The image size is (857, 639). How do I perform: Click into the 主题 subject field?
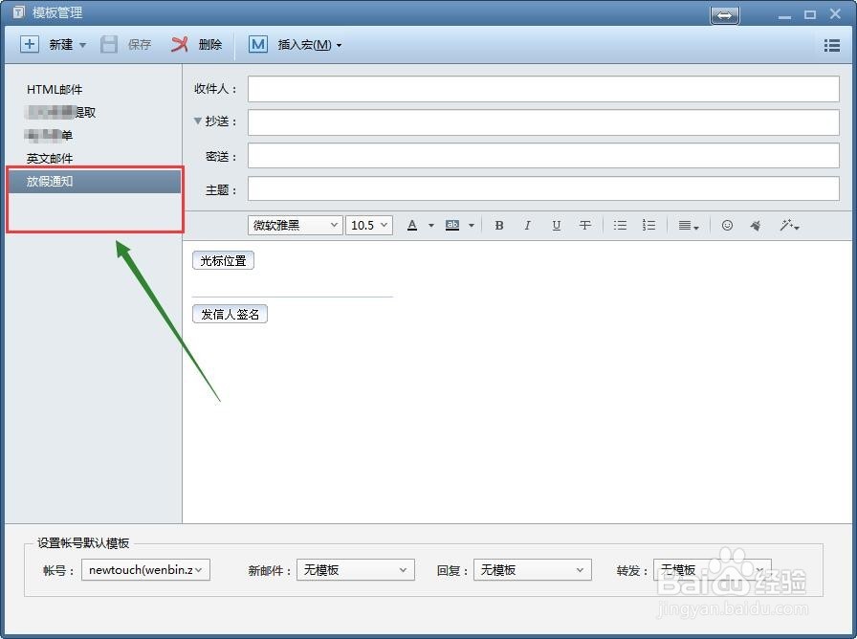pyautogui.click(x=543, y=188)
